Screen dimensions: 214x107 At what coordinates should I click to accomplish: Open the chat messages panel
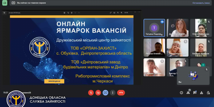coord(195,93)
